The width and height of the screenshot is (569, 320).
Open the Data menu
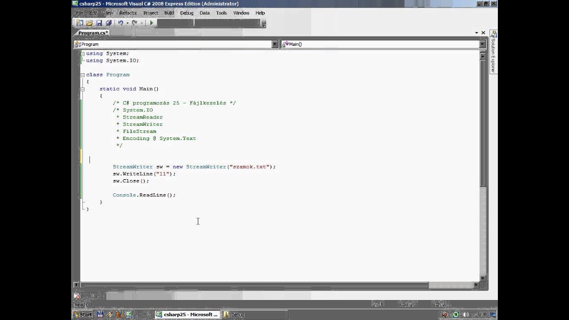tap(204, 13)
